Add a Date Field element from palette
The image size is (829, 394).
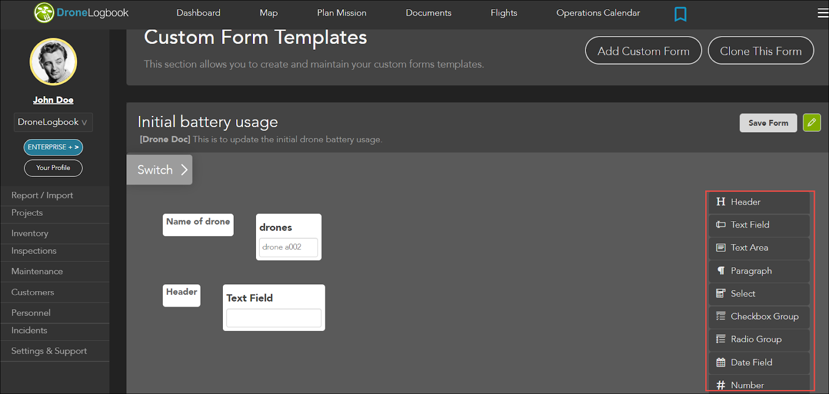pos(759,362)
